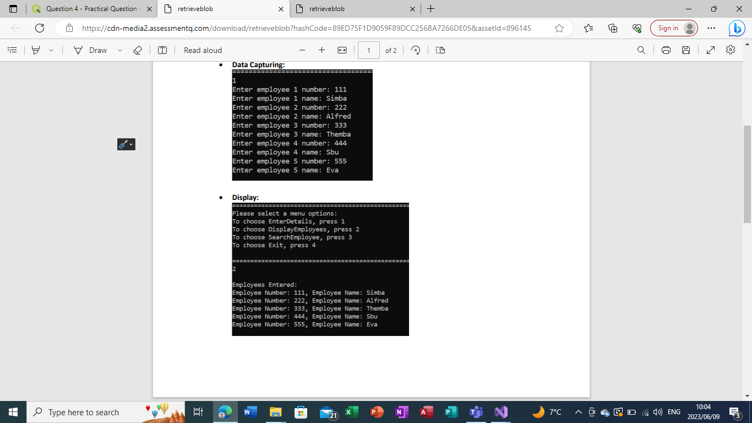Click the page number input field
752x423 pixels.
[x=367, y=50]
